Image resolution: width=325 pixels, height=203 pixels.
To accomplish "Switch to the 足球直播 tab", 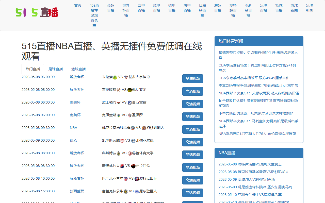I will [x=56, y=69].
